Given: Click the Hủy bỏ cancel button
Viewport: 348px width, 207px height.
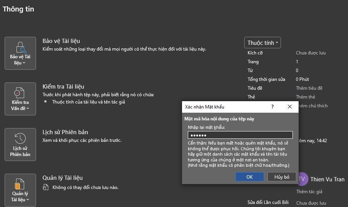Looking at the screenshot, I should (x=282, y=177).
